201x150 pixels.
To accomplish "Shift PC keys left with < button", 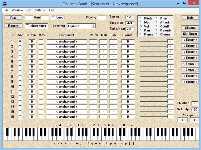I will coord(183,120).
